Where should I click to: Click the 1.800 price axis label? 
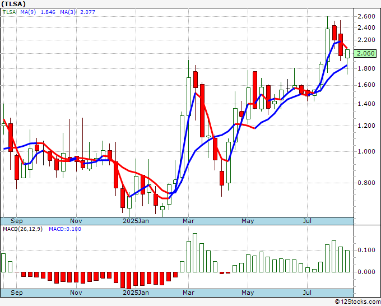[366, 68]
